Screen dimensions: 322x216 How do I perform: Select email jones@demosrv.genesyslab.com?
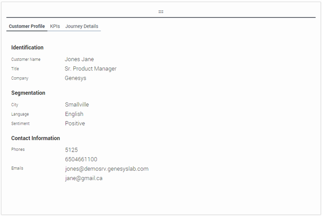pyautogui.click(x=107, y=169)
